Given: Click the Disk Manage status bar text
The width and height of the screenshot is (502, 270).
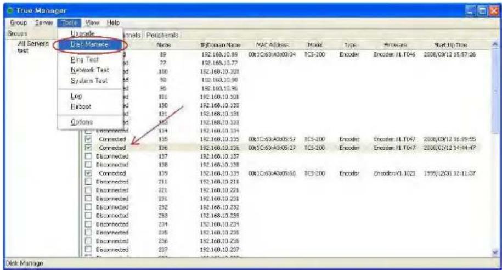Looking at the screenshot, I should (x=24, y=263).
